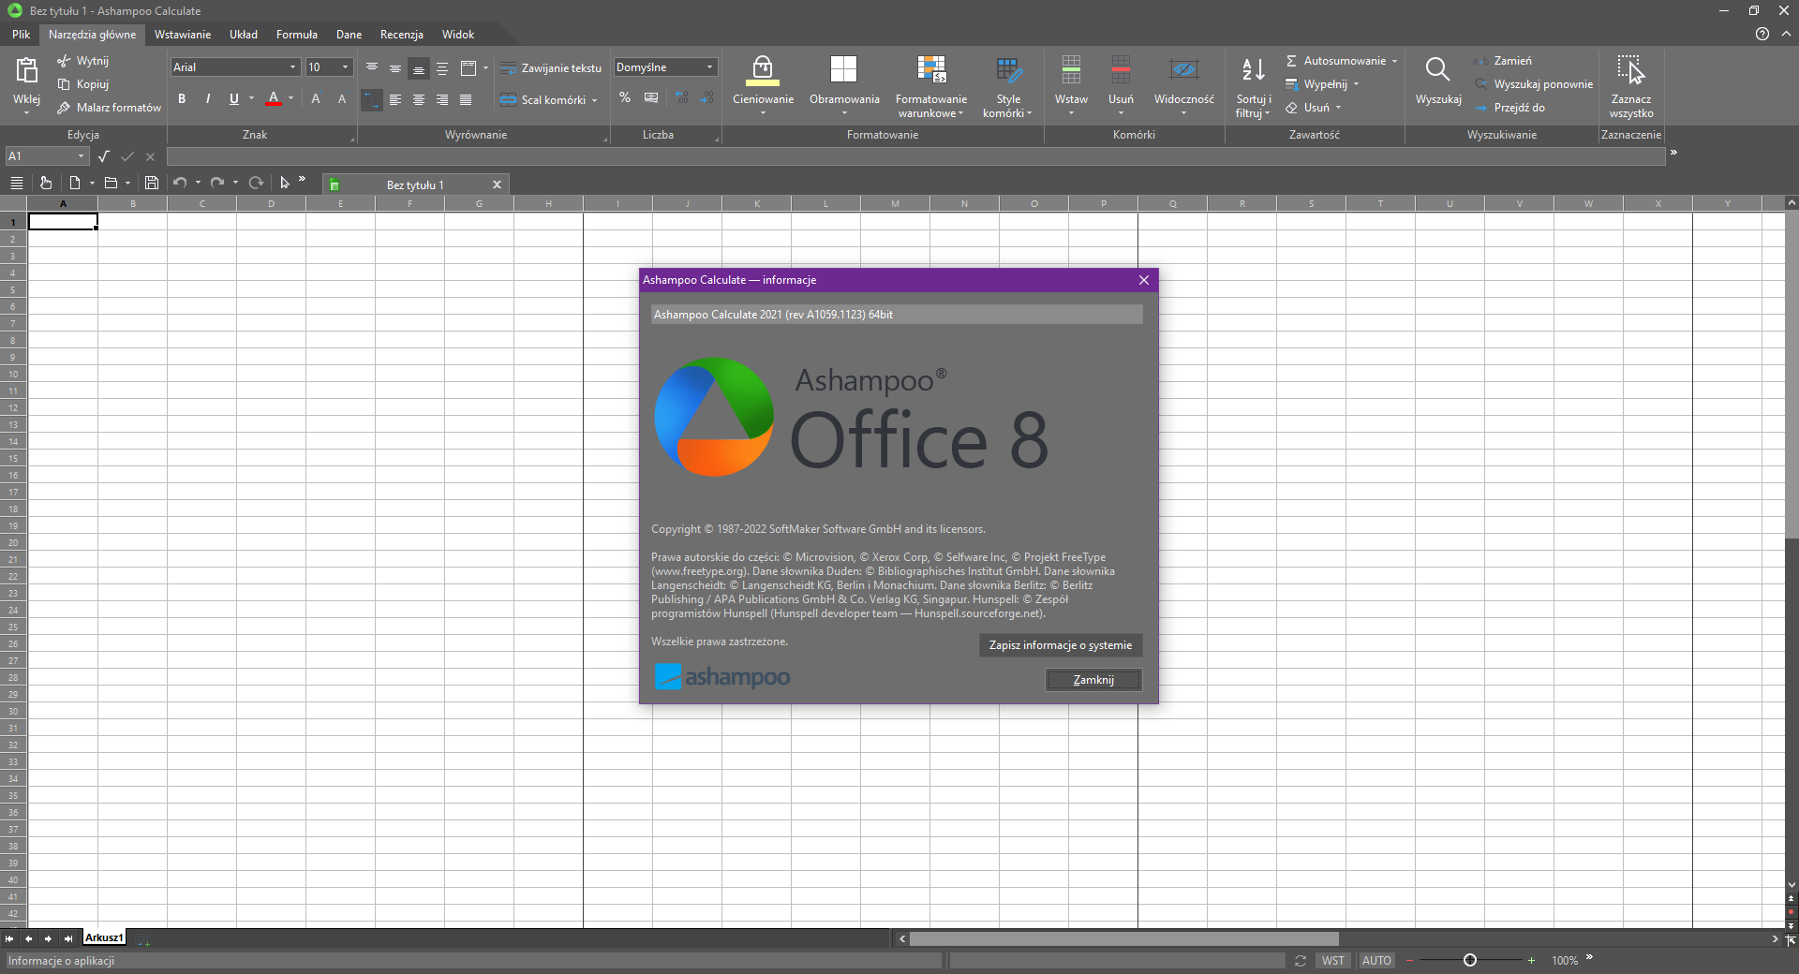Toggle Zawijanie tekstu text wrapping
Screen dimensions: 1799x974
point(551,68)
